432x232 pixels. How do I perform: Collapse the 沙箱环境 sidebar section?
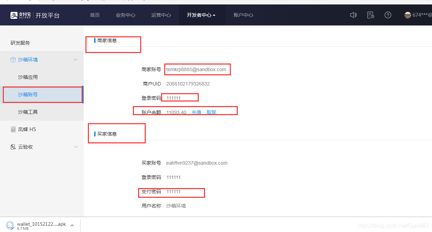coord(76,60)
